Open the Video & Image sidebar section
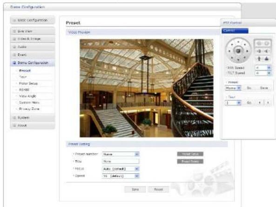This screenshot has height=207, width=276. [x=33, y=39]
